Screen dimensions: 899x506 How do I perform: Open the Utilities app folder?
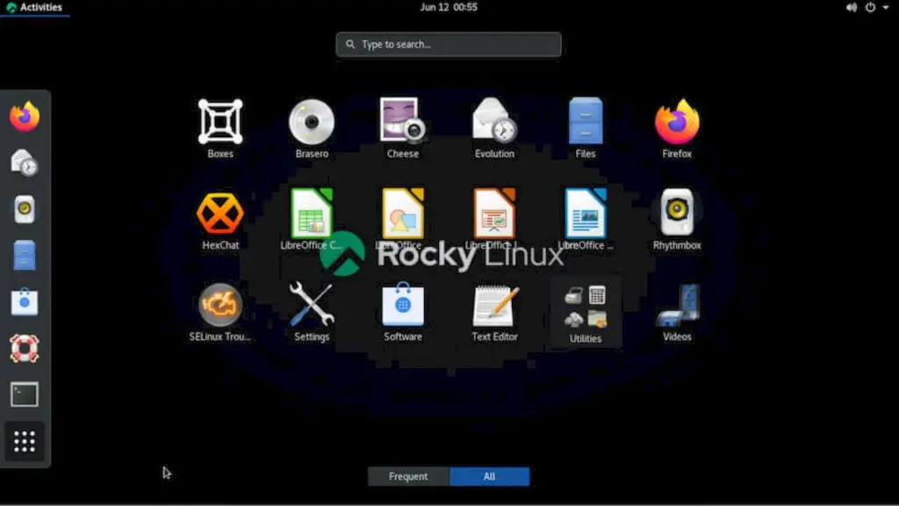pyautogui.click(x=586, y=312)
